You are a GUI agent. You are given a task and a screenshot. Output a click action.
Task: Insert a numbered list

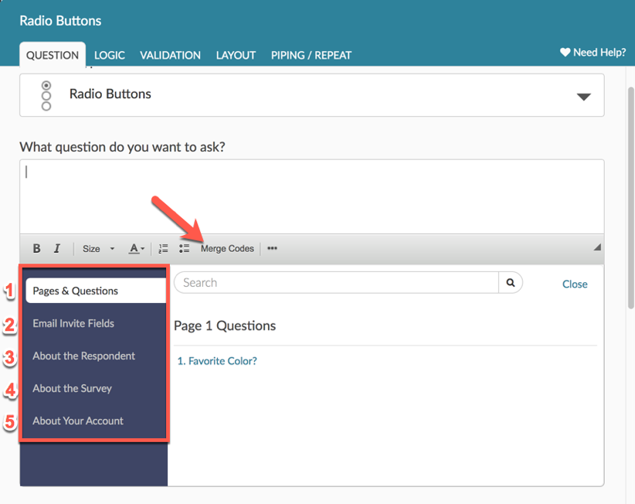[163, 249]
